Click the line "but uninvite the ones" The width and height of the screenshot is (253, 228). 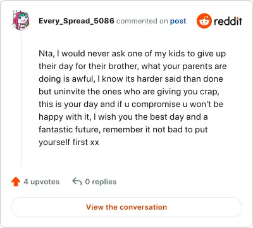click(x=129, y=92)
